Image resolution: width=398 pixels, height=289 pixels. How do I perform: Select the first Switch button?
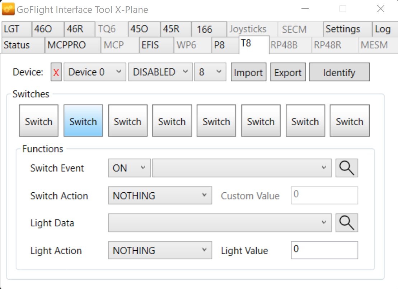(x=39, y=121)
